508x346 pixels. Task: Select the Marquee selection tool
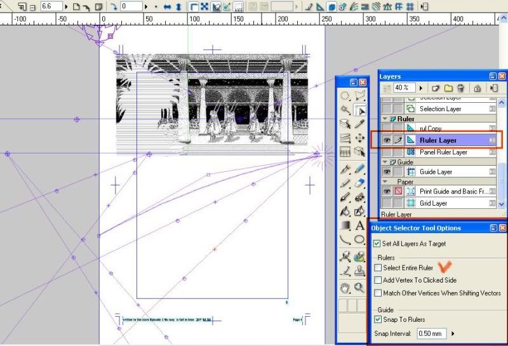click(345, 96)
